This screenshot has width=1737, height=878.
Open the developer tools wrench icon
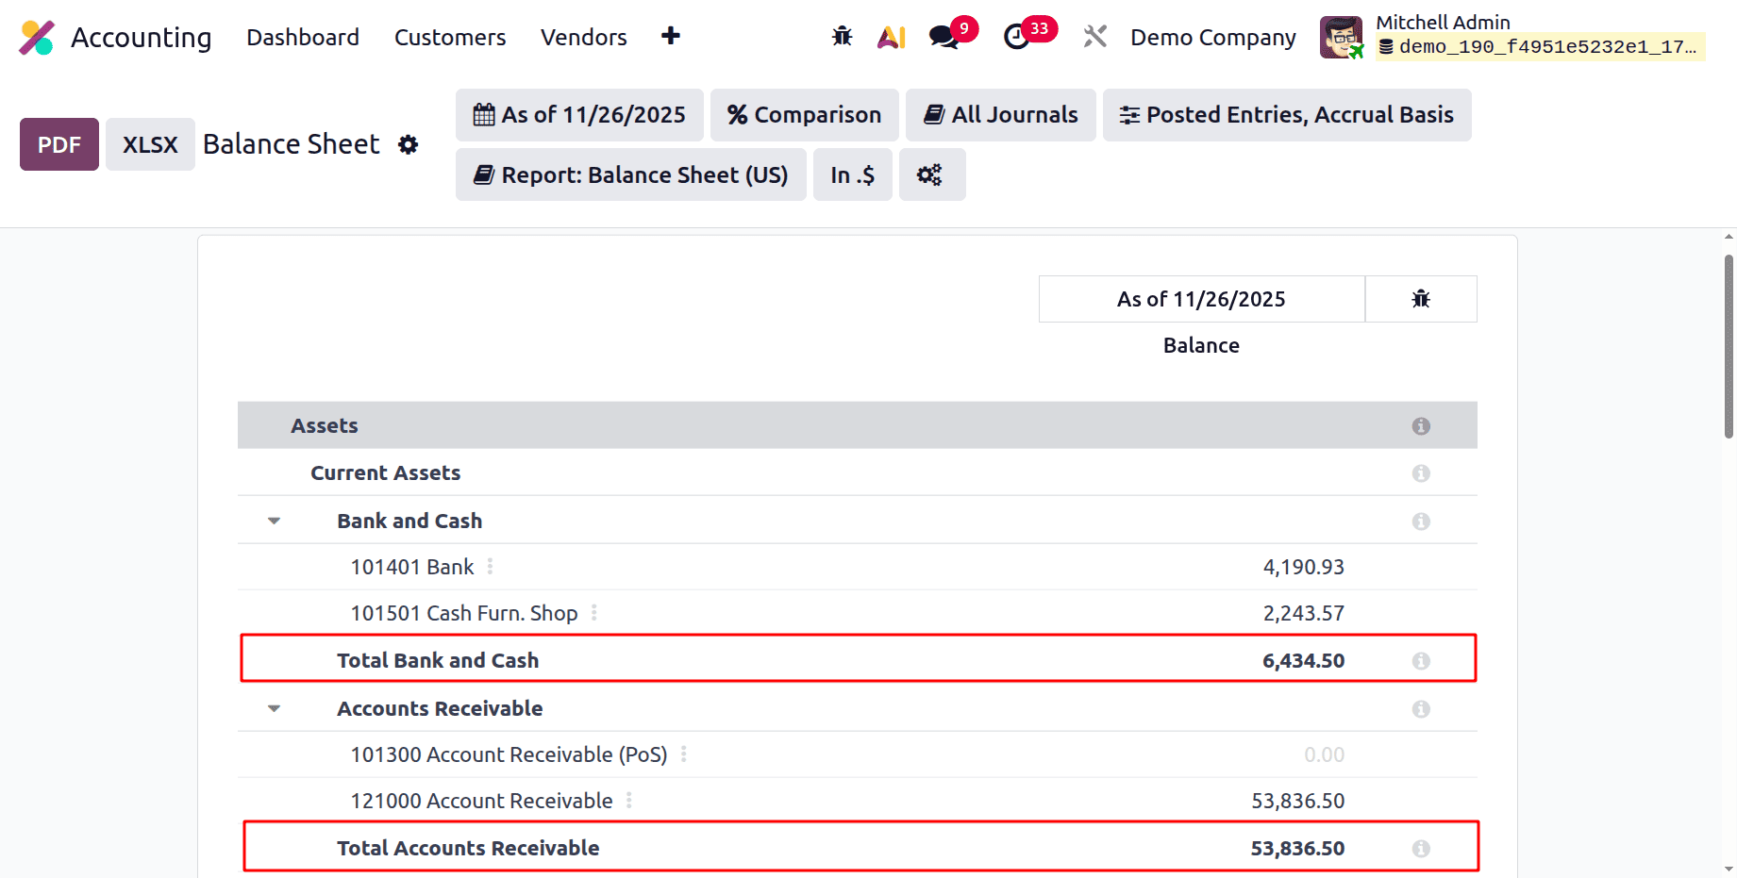click(1094, 37)
